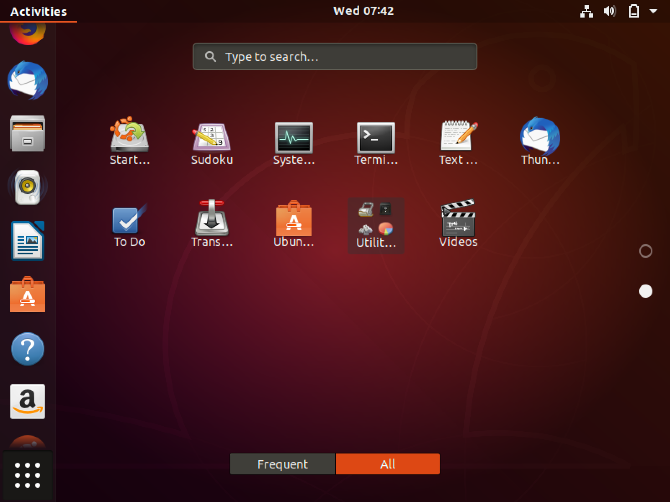The width and height of the screenshot is (670, 502).
Task: Open Files manager in the dock
Action: 28,134
